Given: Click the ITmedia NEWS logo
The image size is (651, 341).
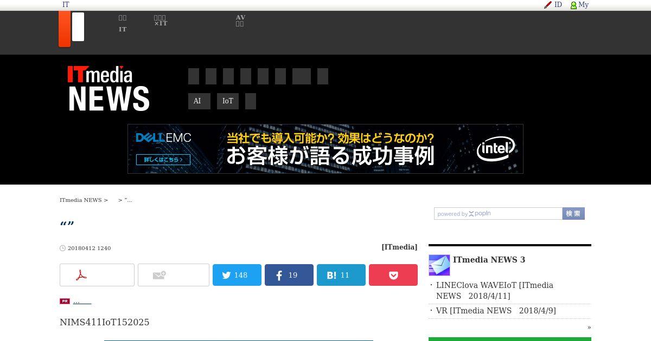Looking at the screenshot, I should click(x=108, y=89).
